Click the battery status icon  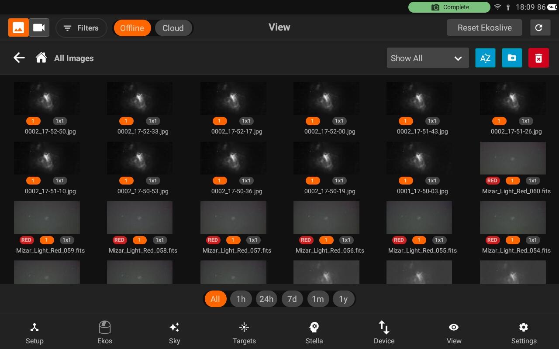[553, 7]
